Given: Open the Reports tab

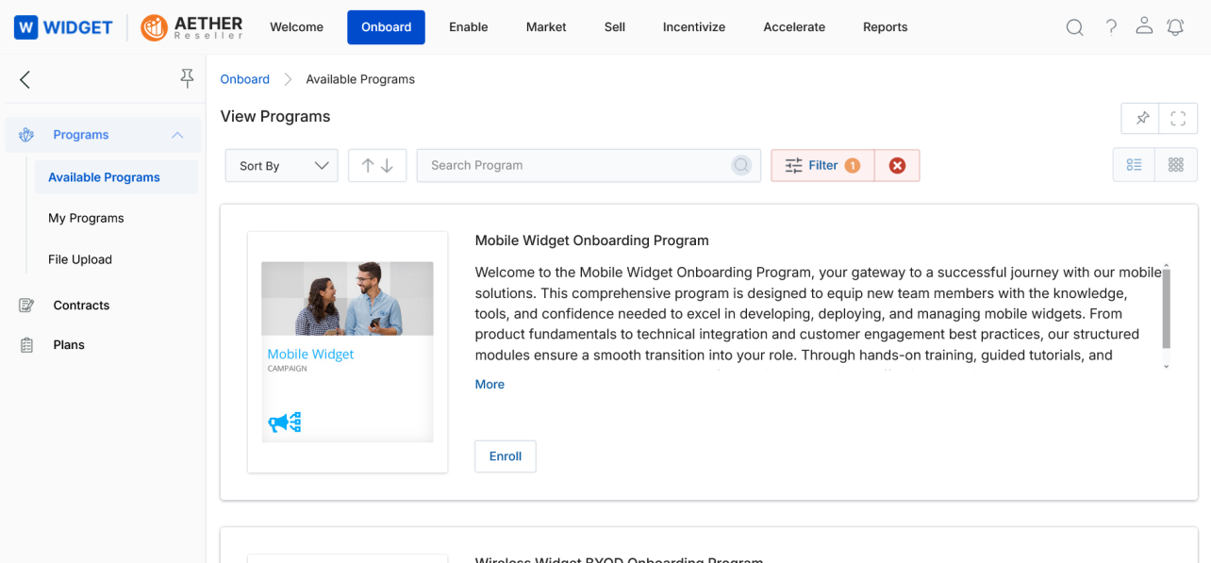Looking at the screenshot, I should pyautogui.click(x=886, y=27).
